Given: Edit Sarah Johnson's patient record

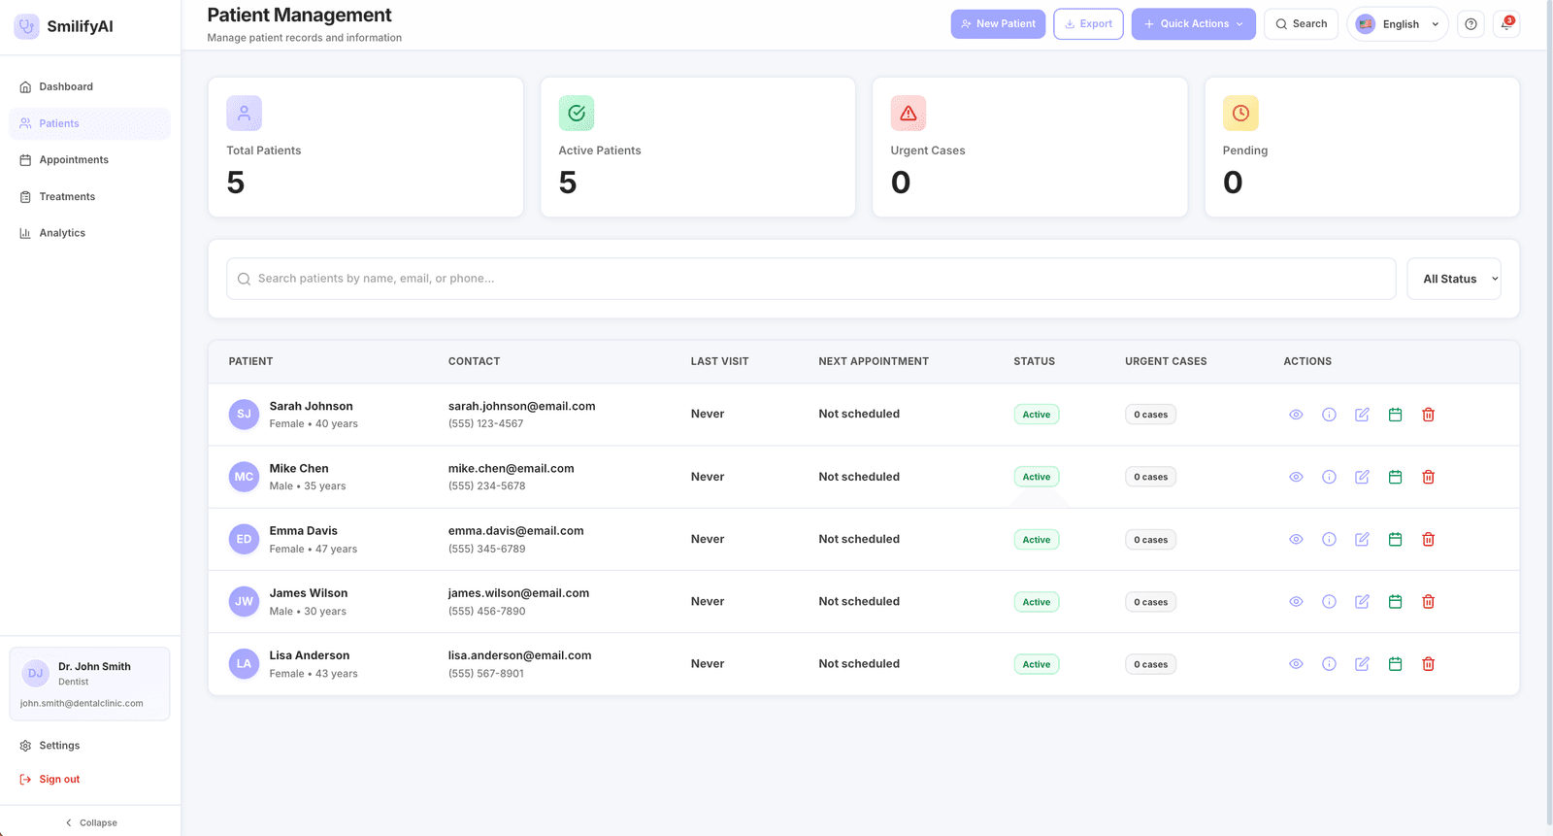Looking at the screenshot, I should [x=1362, y=415].
